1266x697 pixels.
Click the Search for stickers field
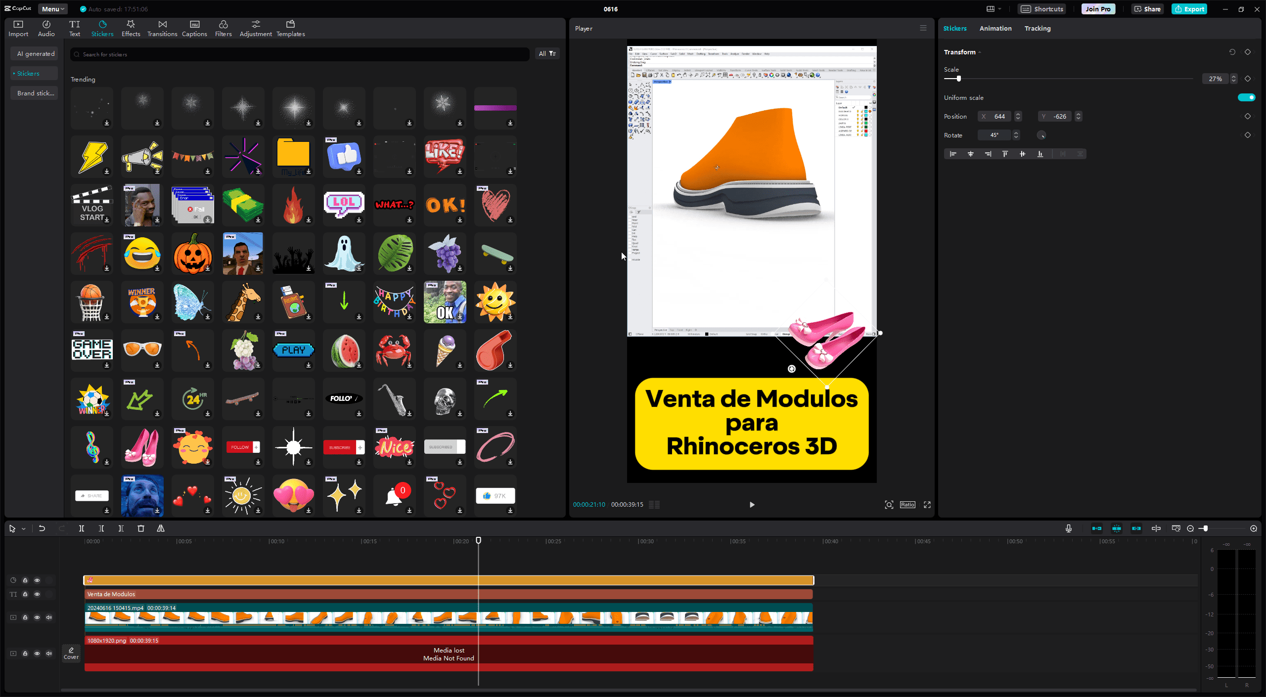point(299,54)
